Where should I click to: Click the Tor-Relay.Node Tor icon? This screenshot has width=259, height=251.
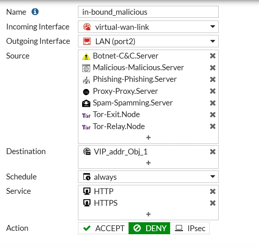[86, 127]
